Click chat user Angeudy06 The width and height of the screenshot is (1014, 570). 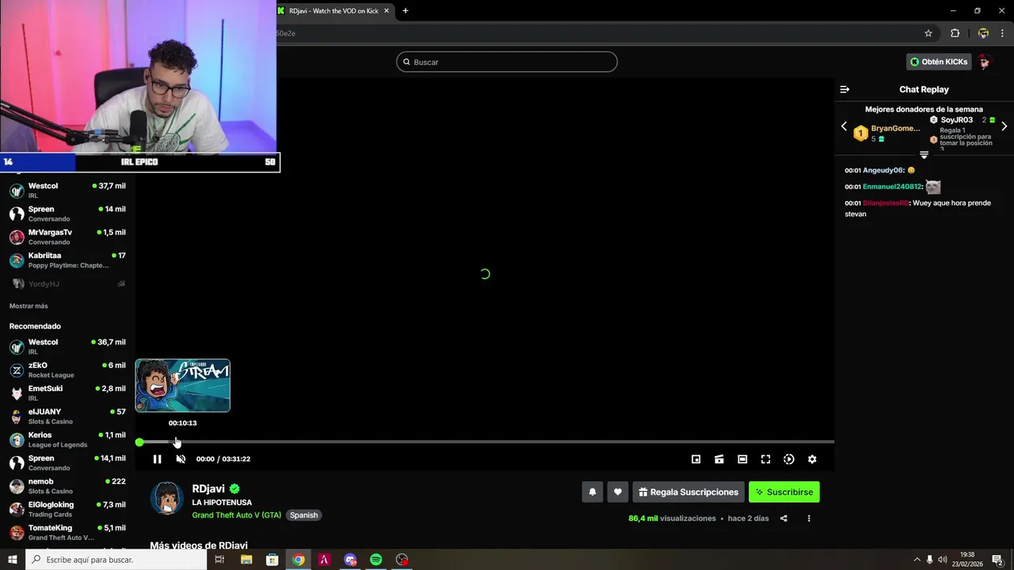883,170
